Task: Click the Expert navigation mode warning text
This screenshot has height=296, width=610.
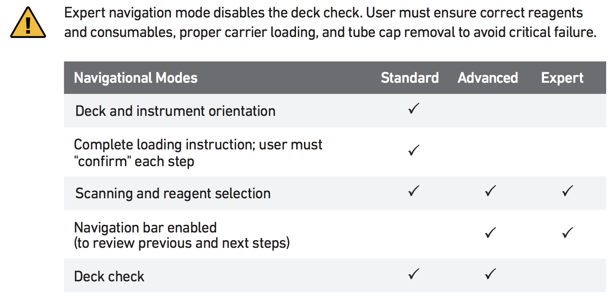Action: click(x=330, y=22)
